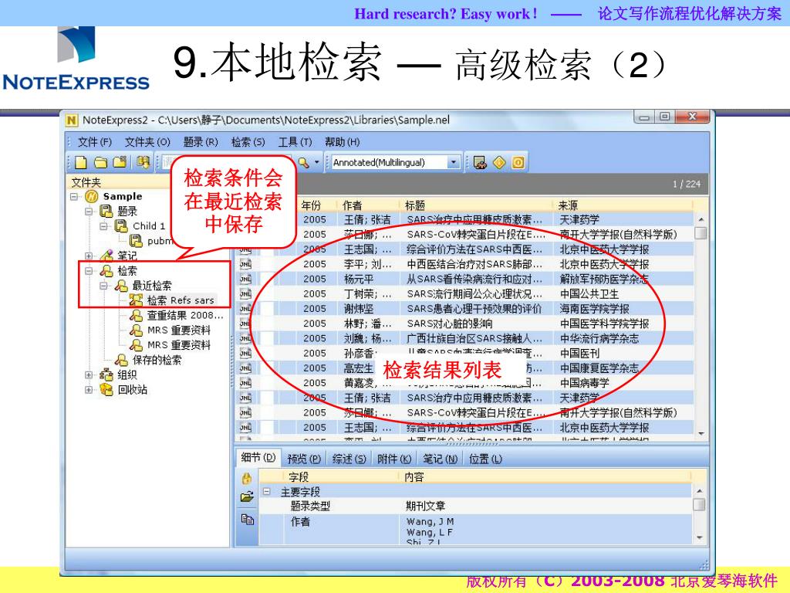Image resolution: width=790 pixels, height=593 pixels.
Task: Open the 题录(R) menu
Action: pyautogui.click(x=201, y=142)
